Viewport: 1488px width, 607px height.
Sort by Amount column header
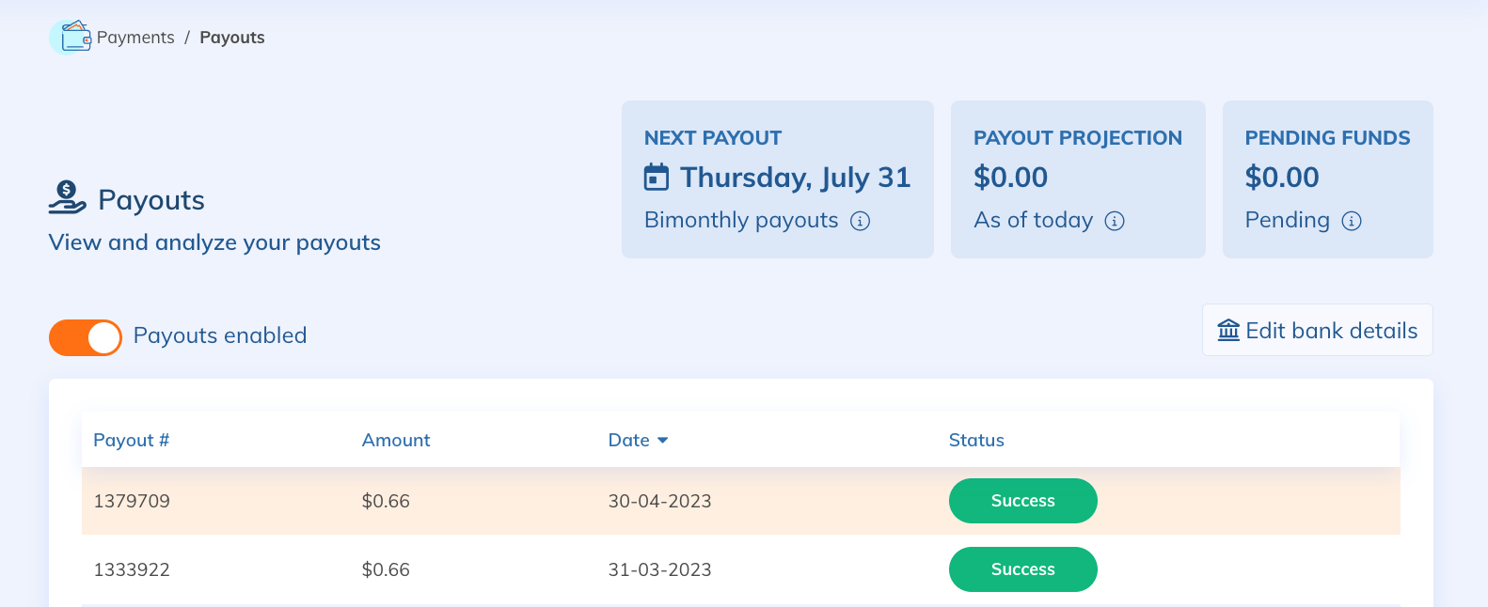coord(395,440)
